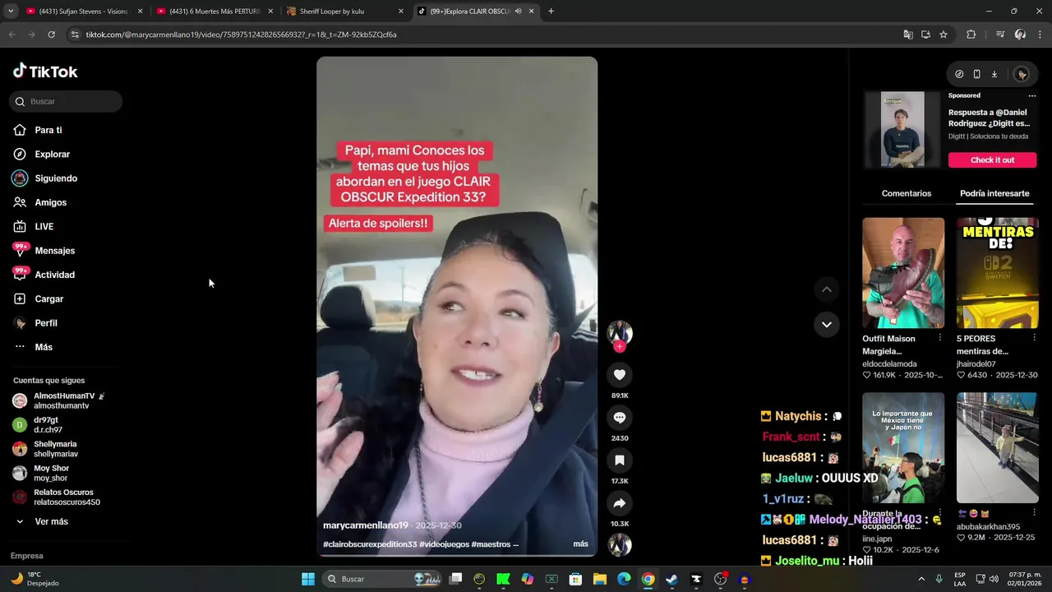
Task: Open the spinning music disc sound page
Action: pyautogui.click(x=620, y=544)
